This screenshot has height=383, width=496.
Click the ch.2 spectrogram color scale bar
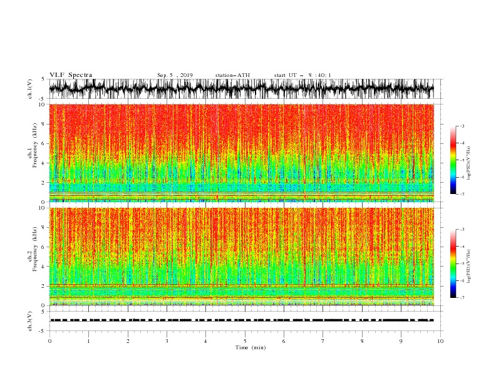point(453,263)
